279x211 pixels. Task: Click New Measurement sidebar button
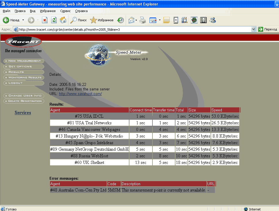tap(24, 61)
